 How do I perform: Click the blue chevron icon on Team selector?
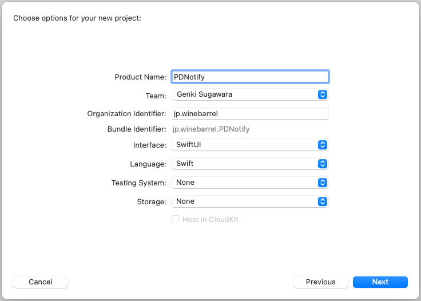click(323, 94)
